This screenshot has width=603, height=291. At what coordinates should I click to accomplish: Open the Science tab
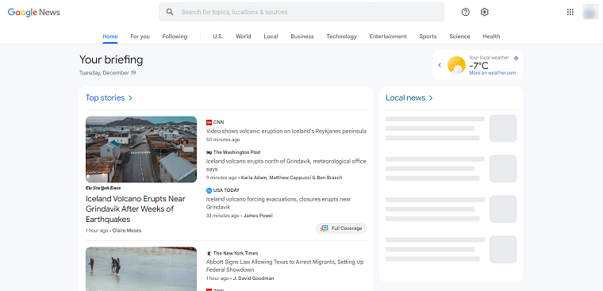click(x=459, y=36)
